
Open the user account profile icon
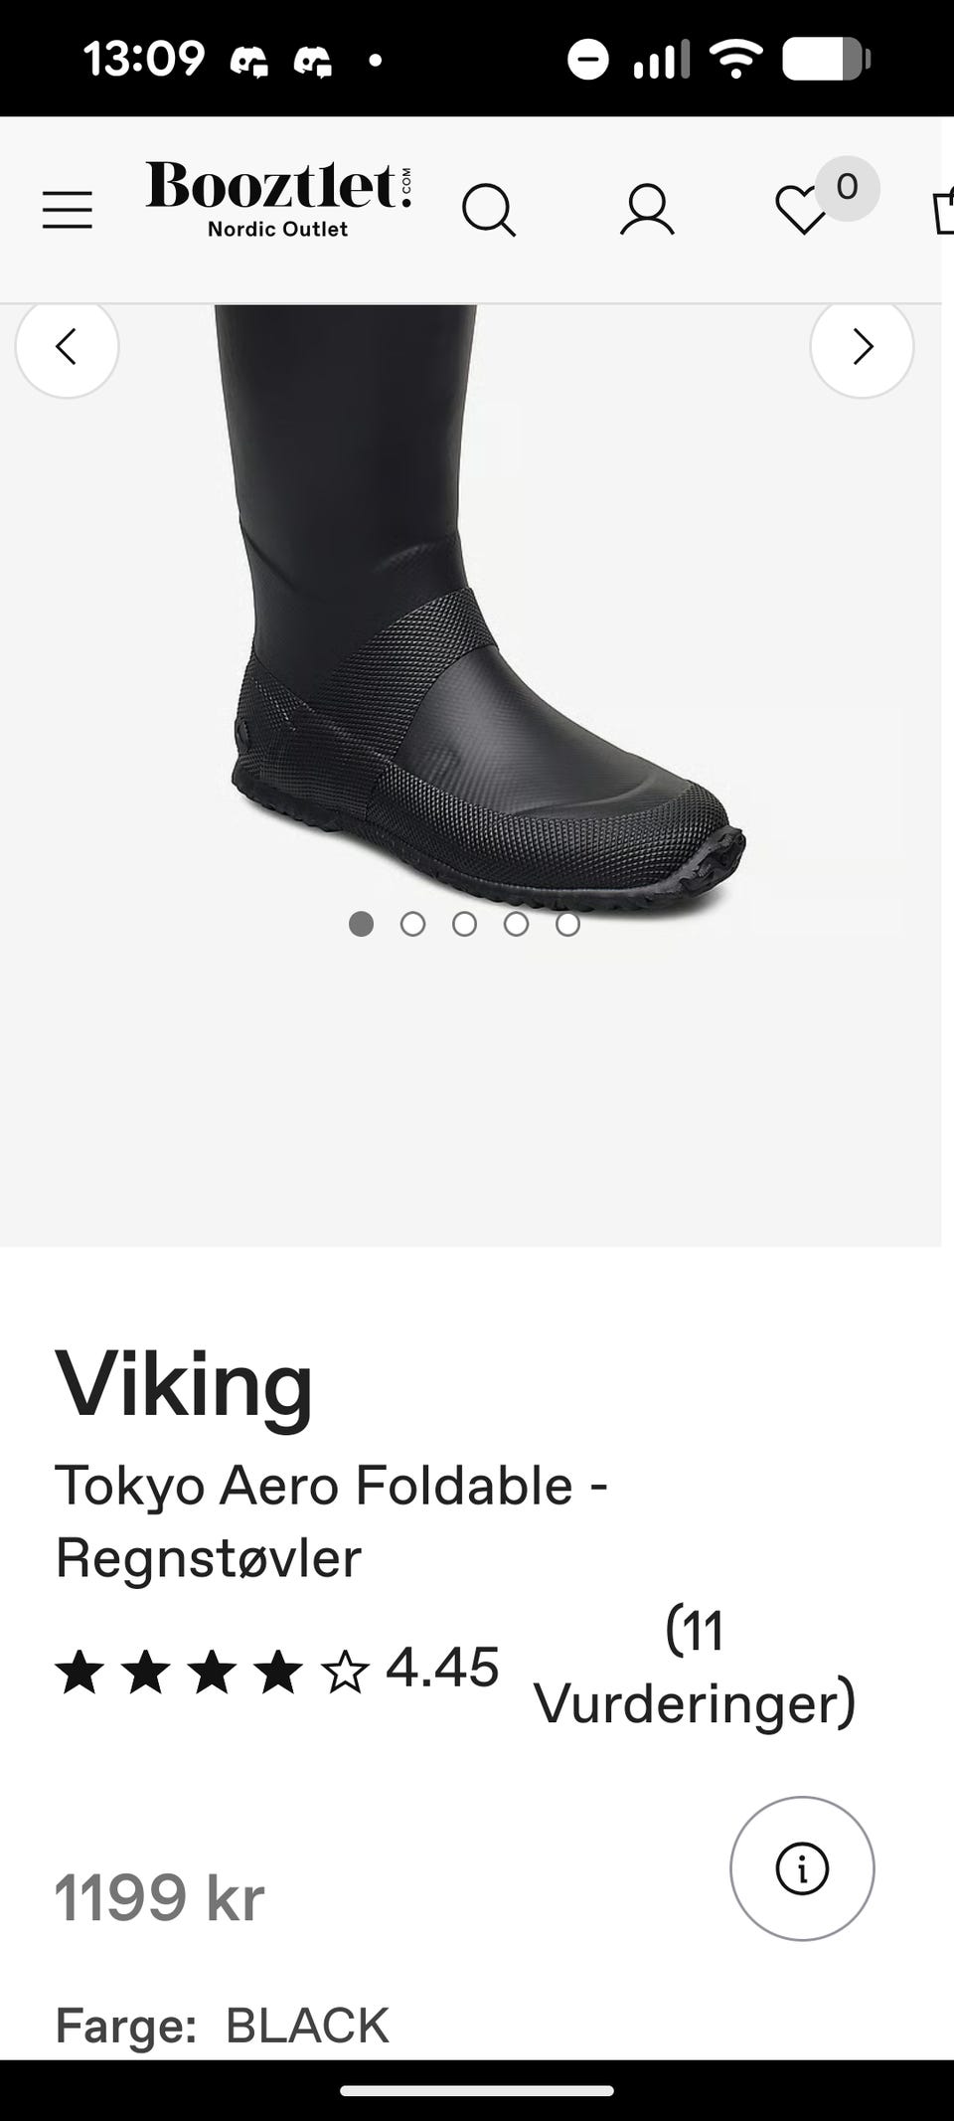tap(647, 210)
